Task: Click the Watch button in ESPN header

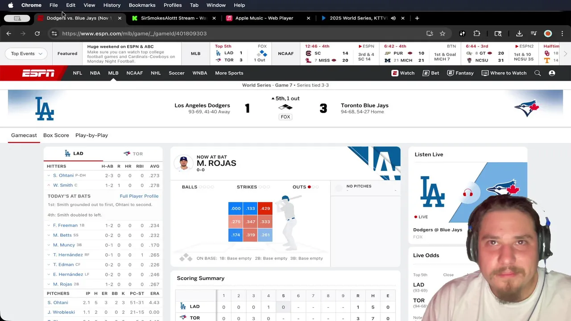Action: click(403, 73)
